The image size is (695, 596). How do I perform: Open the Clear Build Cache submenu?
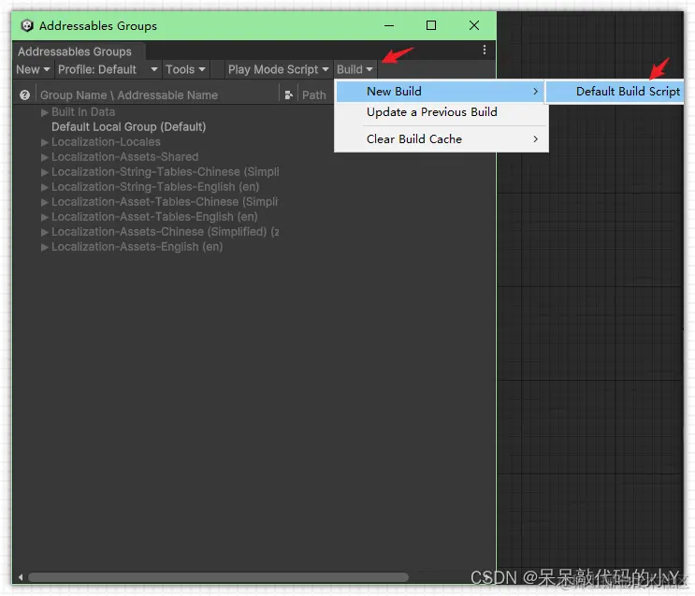(x=442, y=139)
